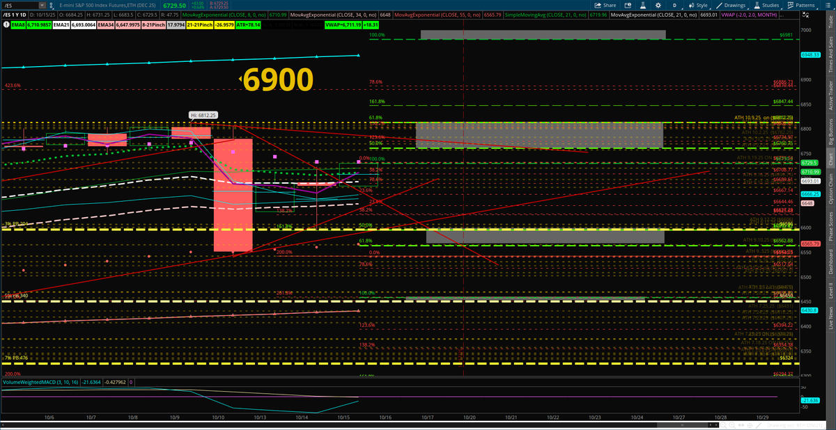Click the EMA8 green label
836x430 pixels.
click(x=18, y=25)
